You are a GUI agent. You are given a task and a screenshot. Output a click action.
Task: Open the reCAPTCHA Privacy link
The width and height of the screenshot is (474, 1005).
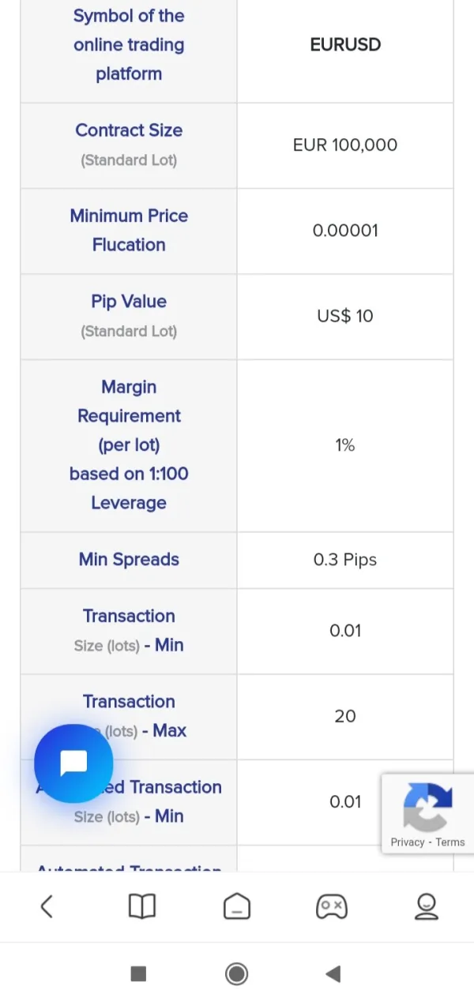click(x=407, y=842)
